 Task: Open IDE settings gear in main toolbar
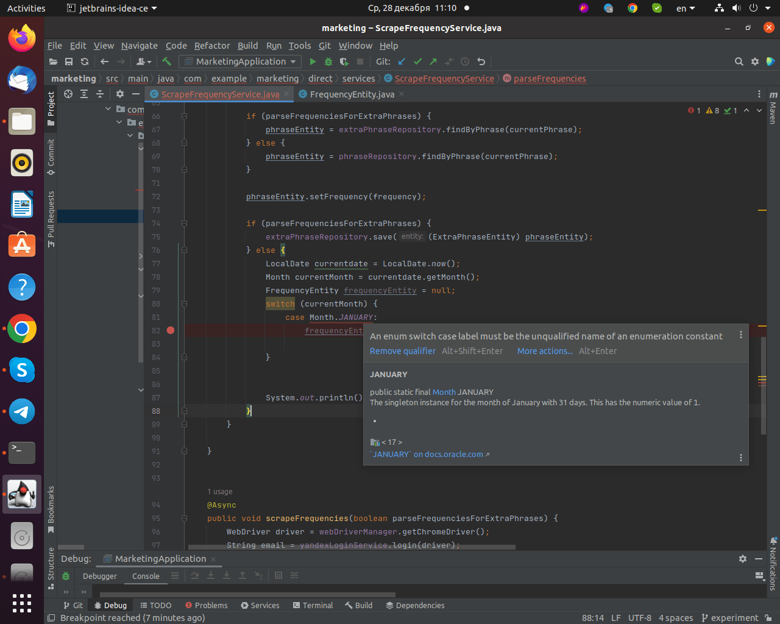point(755,62)
